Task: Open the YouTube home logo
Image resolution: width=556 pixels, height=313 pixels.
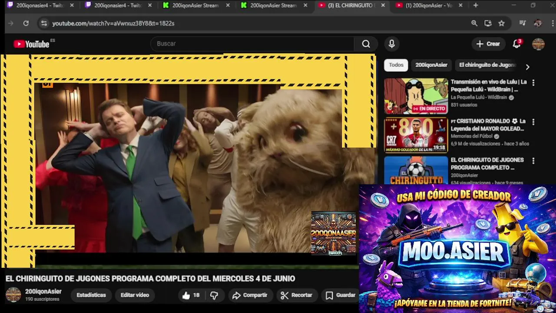Action: pyautogui.click(x=31, y=44)
